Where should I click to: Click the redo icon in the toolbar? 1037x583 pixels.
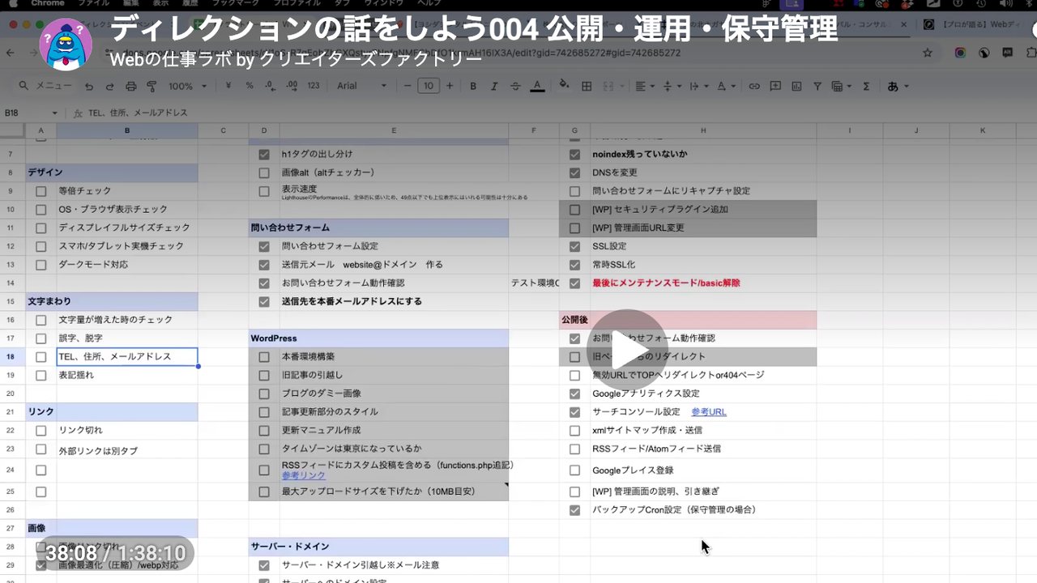[109, 86]
